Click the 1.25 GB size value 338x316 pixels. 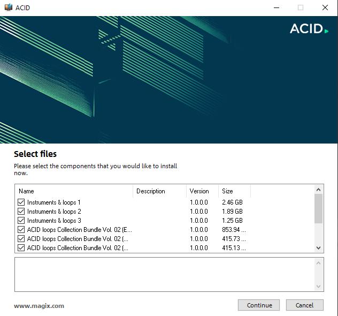[232, 220]
